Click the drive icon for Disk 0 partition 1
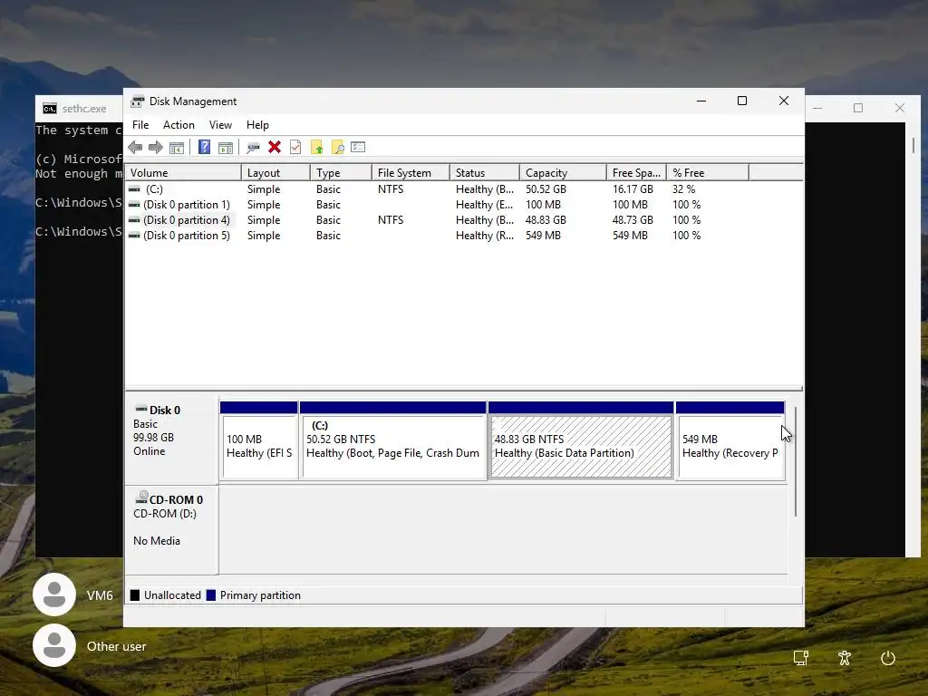The image size is (928, 696). coord(135,205)
